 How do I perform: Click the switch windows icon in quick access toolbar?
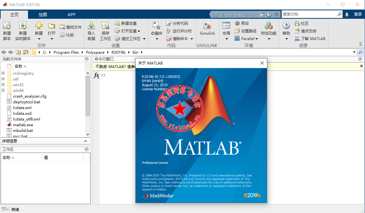(x=261, y=14)
